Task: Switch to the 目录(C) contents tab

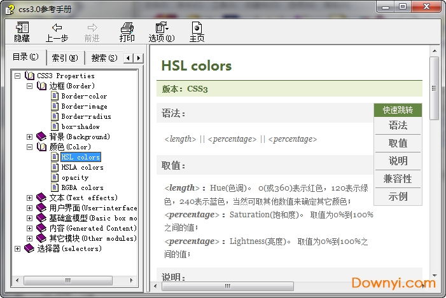Action: (25, 57)
